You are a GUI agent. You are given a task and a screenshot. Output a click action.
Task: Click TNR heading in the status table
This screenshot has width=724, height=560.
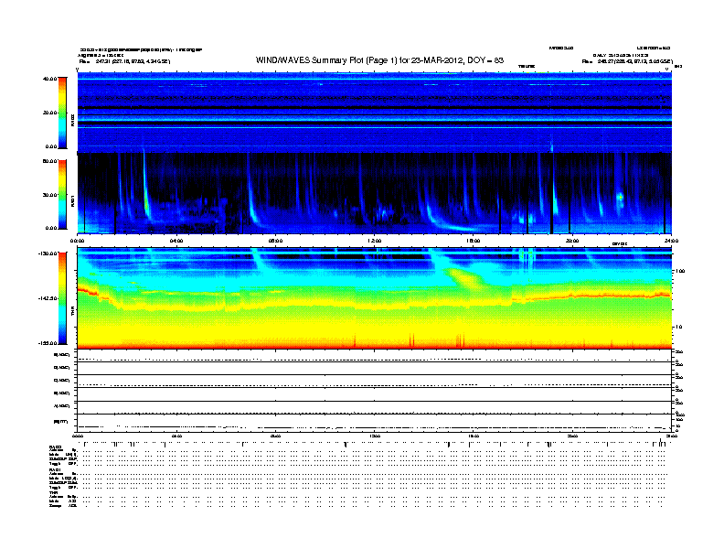click(x=53, y=492)
